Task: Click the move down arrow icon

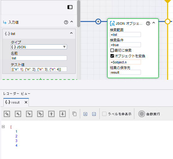Action: (63, 114)
